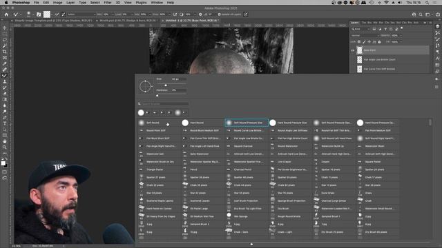
Task: Turn layer filtering on or off
Action: click(x=402, y=28)
